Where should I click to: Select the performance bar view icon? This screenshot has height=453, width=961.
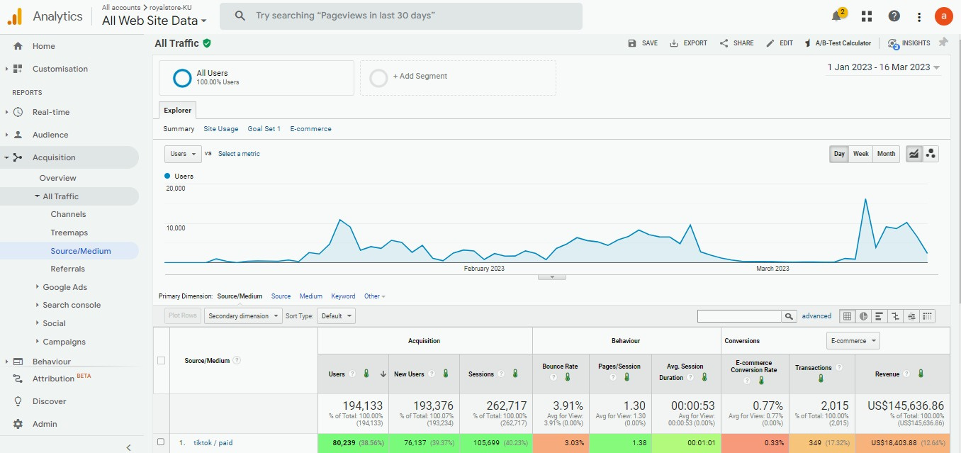[x=879, y=316]
